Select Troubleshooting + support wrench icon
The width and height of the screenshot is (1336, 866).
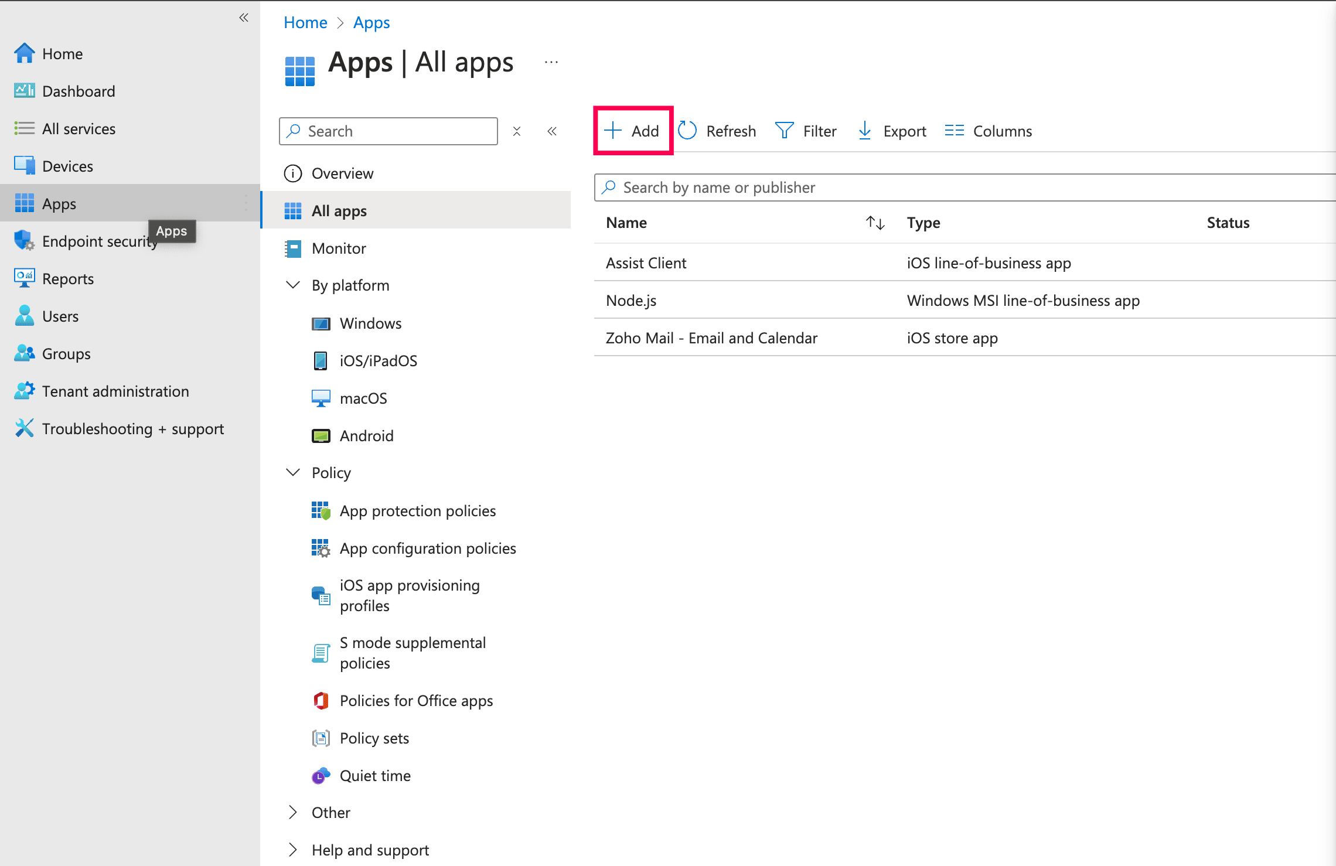pyautogui.click(x=24, y=428)
